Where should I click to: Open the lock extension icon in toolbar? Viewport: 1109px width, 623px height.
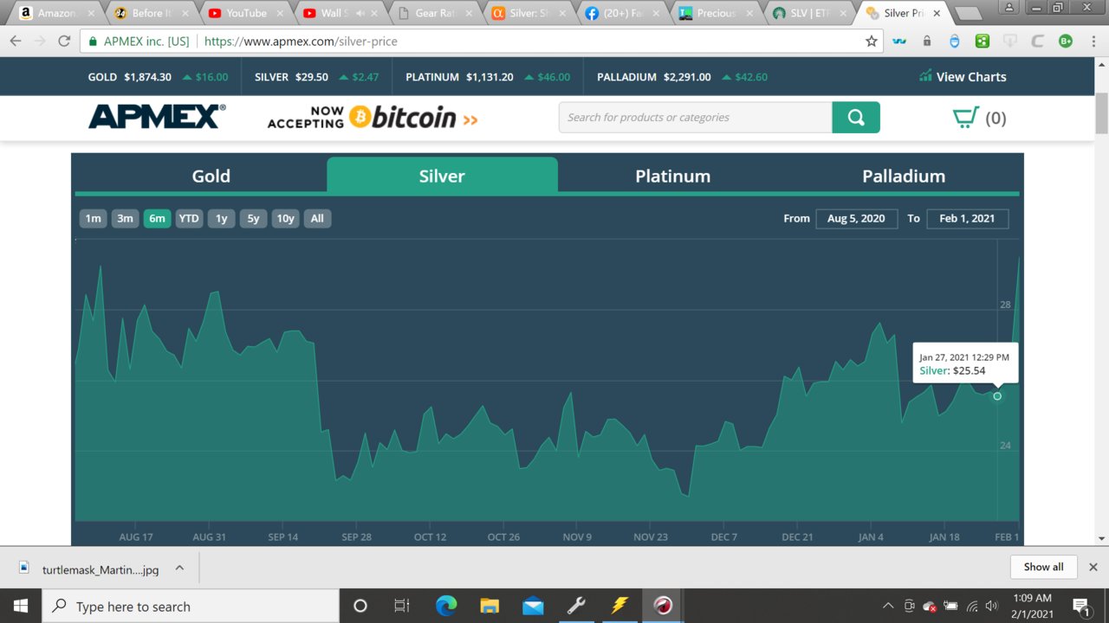point(927,41)
